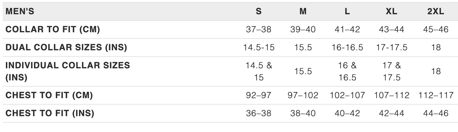Image resolution: width=458 pixels, height=132 pixels.
Task: Click the INDIVIDUAL COLLAR SIZES (INS) label
Action: [x=68, y=71]
